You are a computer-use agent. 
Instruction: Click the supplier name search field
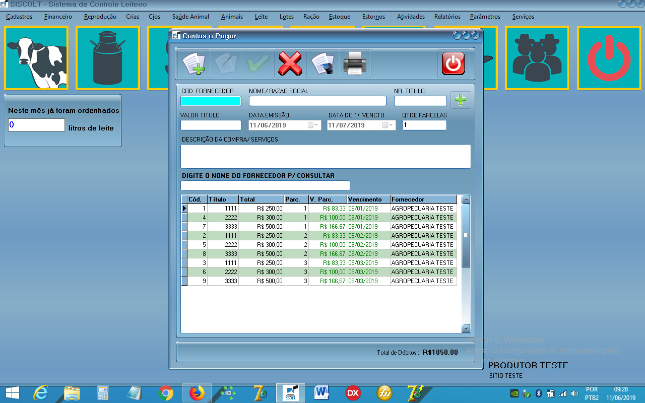coord(265,185)
